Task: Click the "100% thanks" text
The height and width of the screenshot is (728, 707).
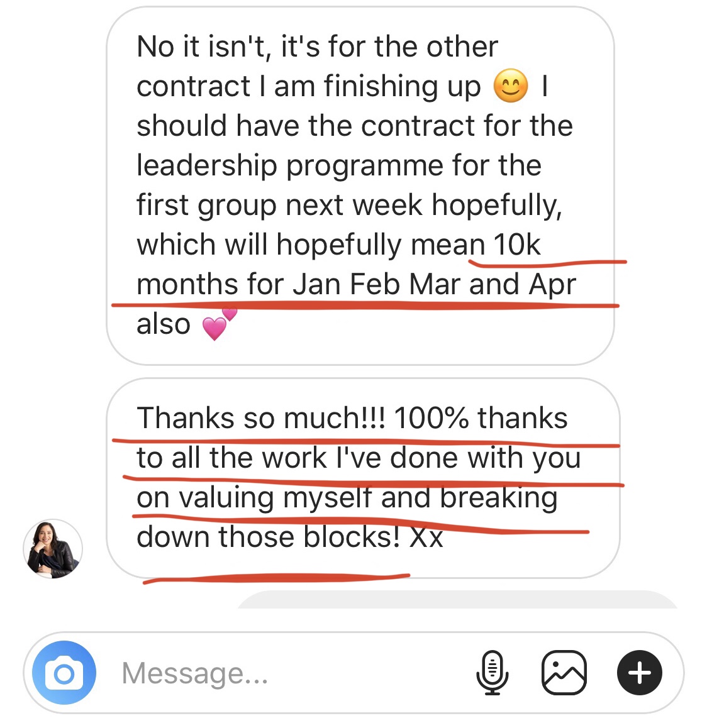Action: (481, 418)
